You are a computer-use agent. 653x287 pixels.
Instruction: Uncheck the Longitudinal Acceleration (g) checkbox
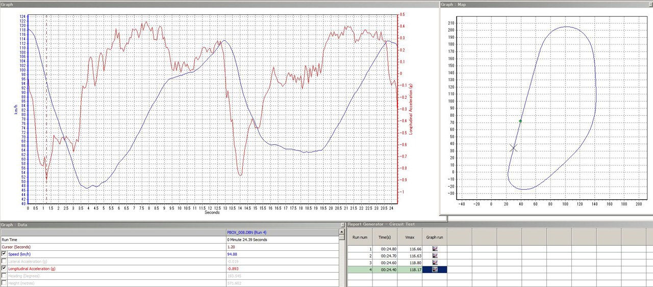click(x=5, y=268)
